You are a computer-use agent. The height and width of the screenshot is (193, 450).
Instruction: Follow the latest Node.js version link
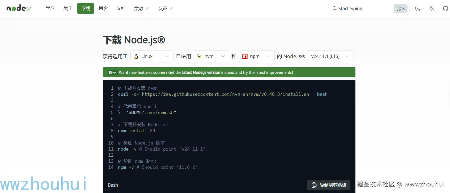201,73
